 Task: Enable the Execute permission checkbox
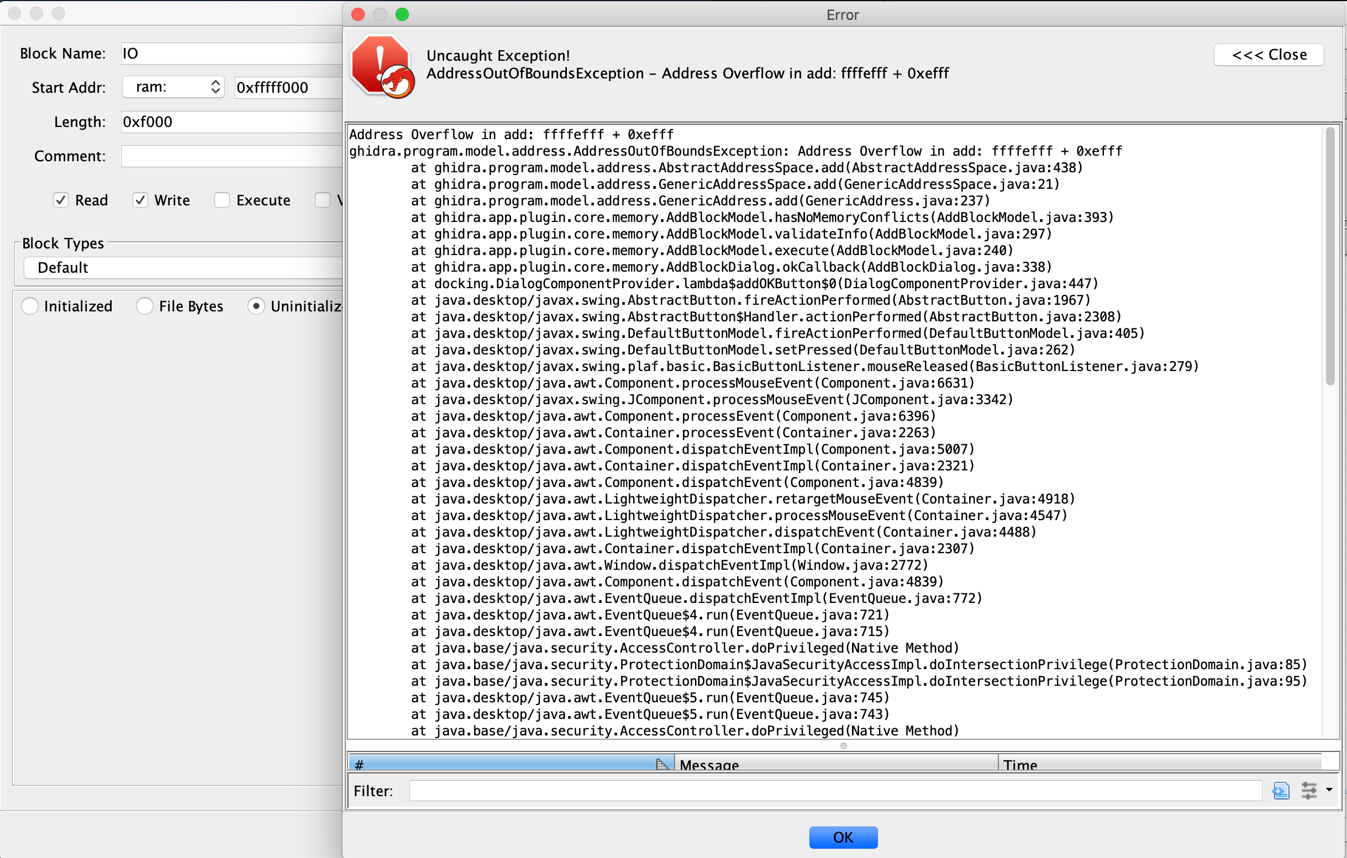222,199
